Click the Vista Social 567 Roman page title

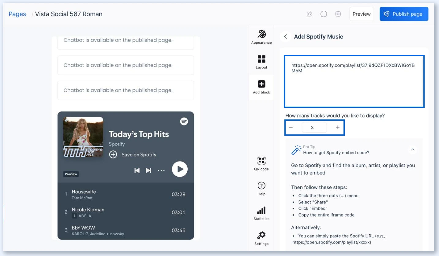coord(69,14)
